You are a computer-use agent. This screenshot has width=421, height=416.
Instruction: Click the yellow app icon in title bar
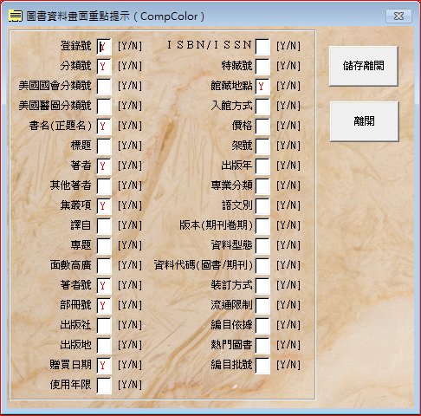[x=15, y=16]
